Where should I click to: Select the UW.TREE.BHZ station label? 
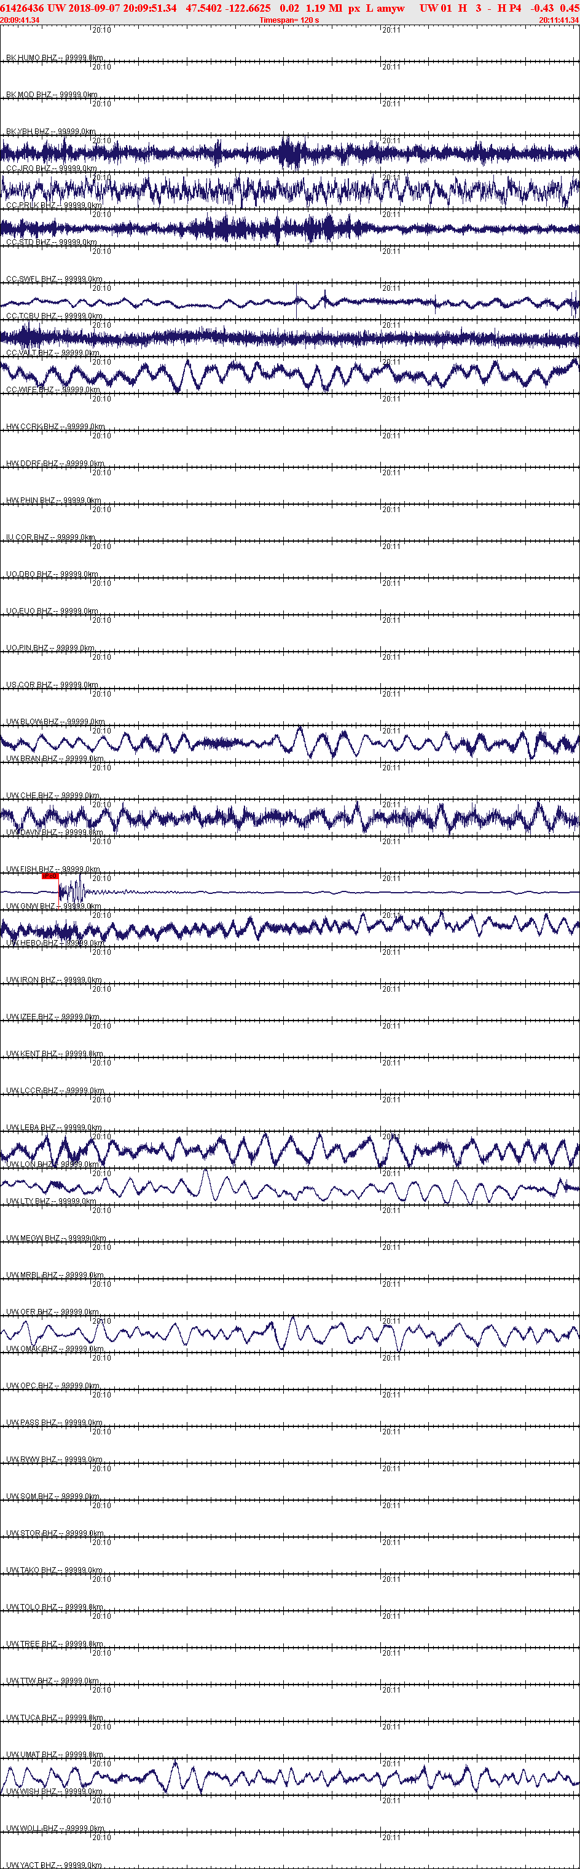click(54, 1643)
